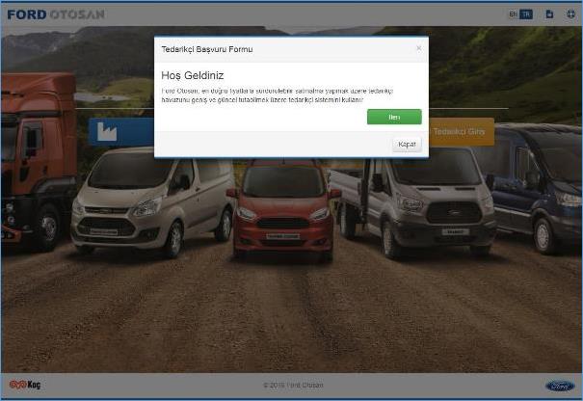Click the Ford Otosan logo

[56, 14]
